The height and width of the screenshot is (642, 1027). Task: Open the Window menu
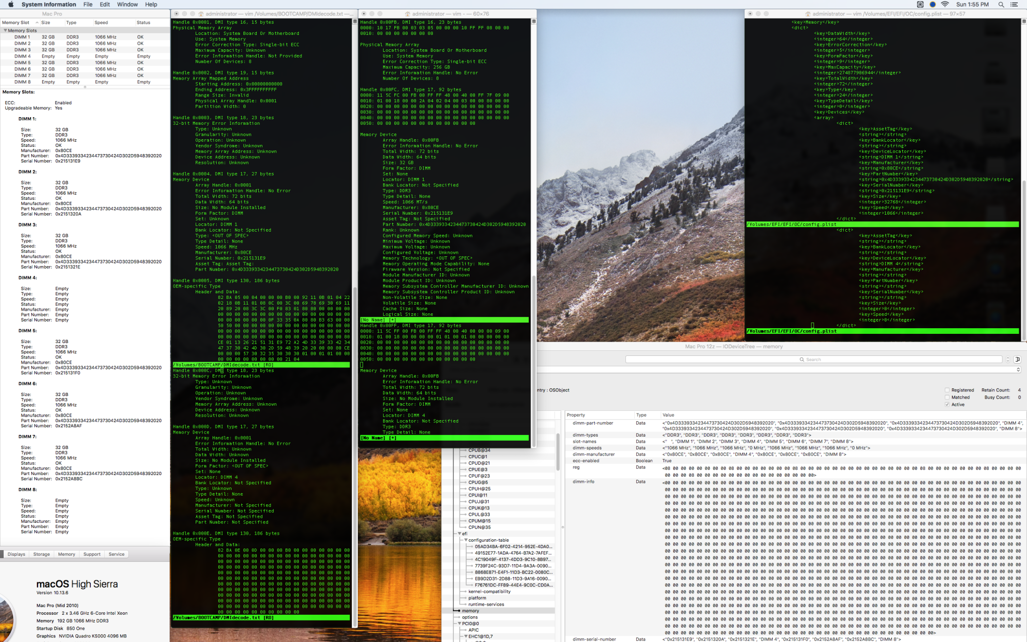pos(127,5)
